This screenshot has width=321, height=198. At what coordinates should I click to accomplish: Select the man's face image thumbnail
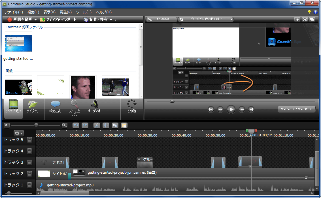coord(83,87)
